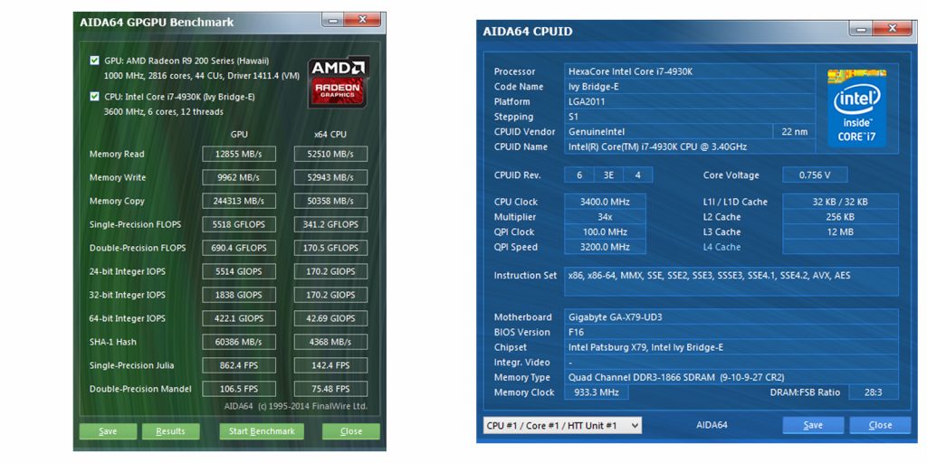The image size is (927, 463).
Task: Click Save in the AIDA64 CPUID window
Action: pyautogui.click(x=813, y=425)
